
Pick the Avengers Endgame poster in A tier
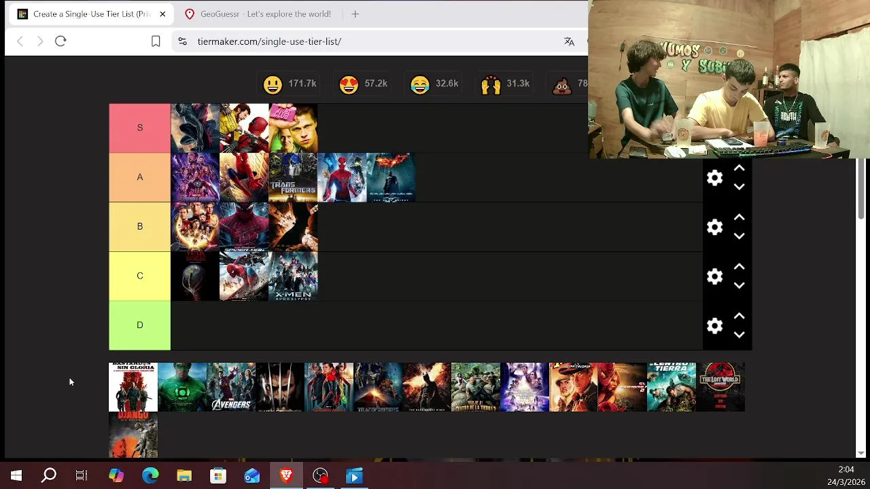tap(195, 177)
